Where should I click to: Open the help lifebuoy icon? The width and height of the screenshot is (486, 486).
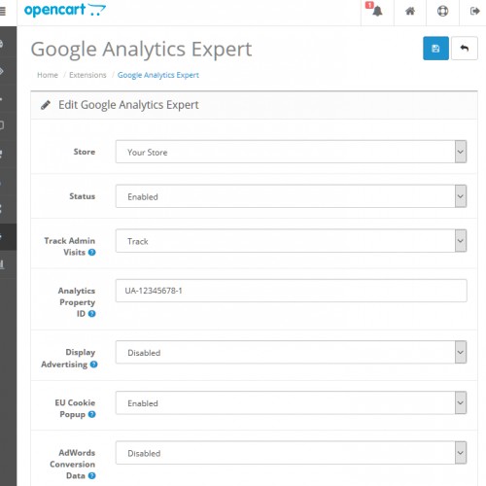[442, 12]
